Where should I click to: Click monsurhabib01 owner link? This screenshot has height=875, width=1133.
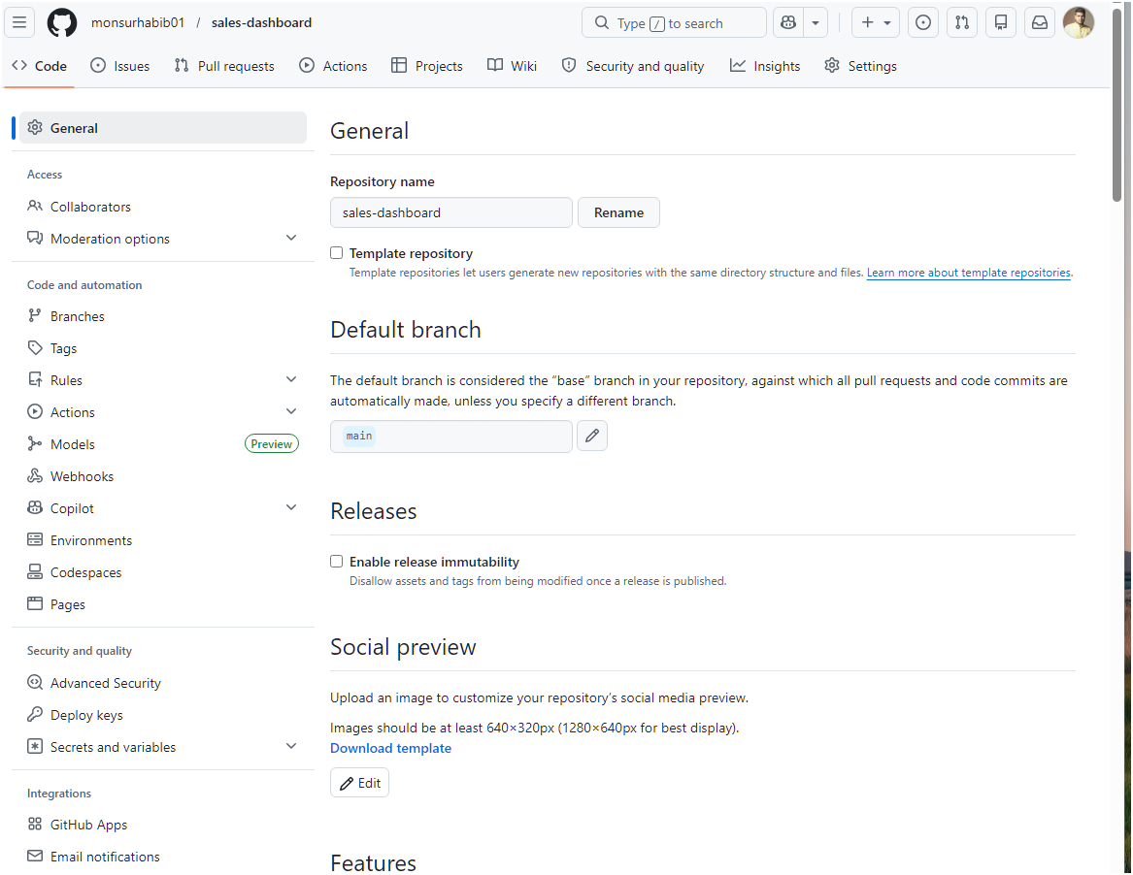pyautogui.click(x=138, y=22)
